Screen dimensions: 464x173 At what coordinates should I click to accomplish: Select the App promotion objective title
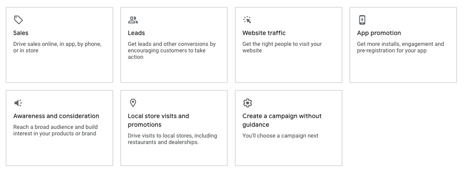379,33
